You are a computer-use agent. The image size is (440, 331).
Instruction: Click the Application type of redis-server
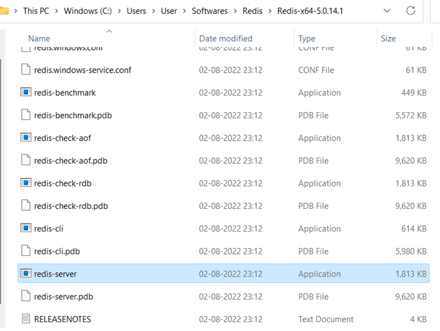pos(319,274)
